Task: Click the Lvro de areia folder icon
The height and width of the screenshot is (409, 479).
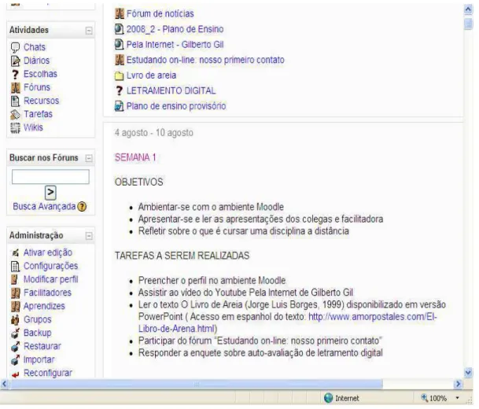Action: pos(119,76)
